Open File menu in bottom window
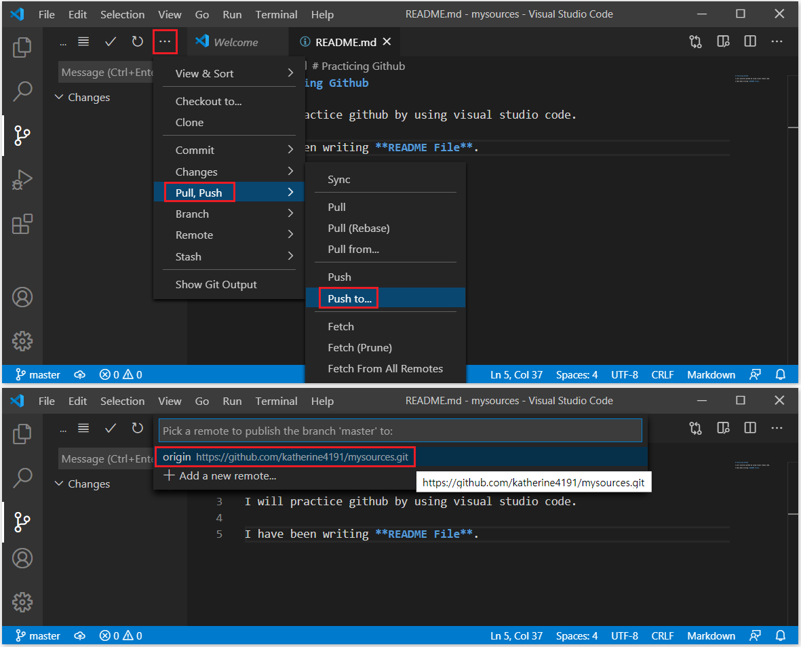Screen dimensions: 801x647 point(47,401)
